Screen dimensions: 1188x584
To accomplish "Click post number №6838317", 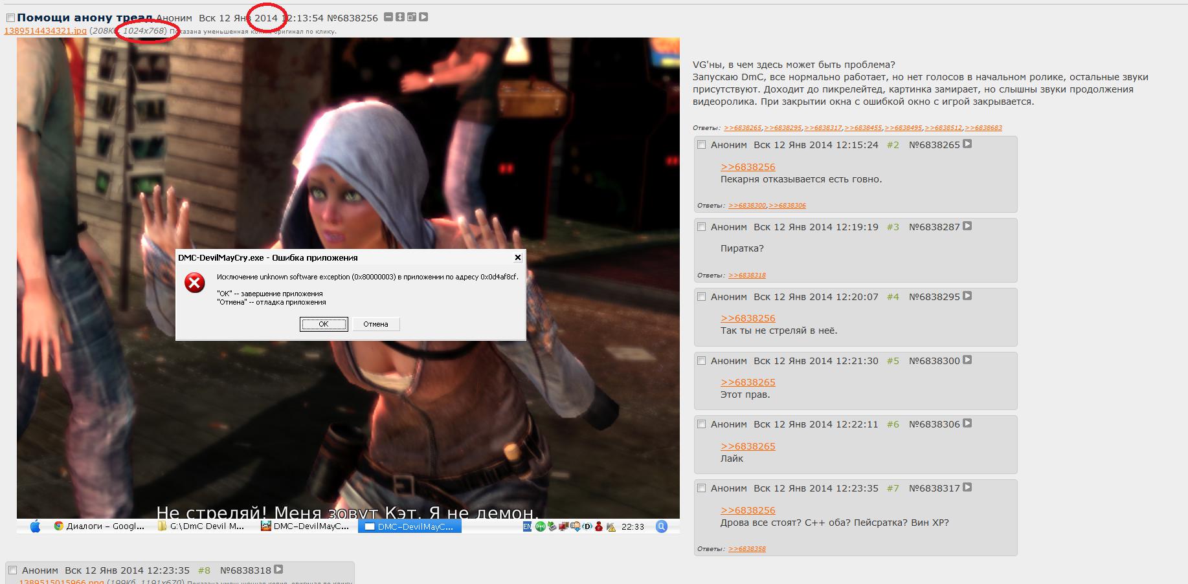I will pyautogui.click(x=934, y=488).
